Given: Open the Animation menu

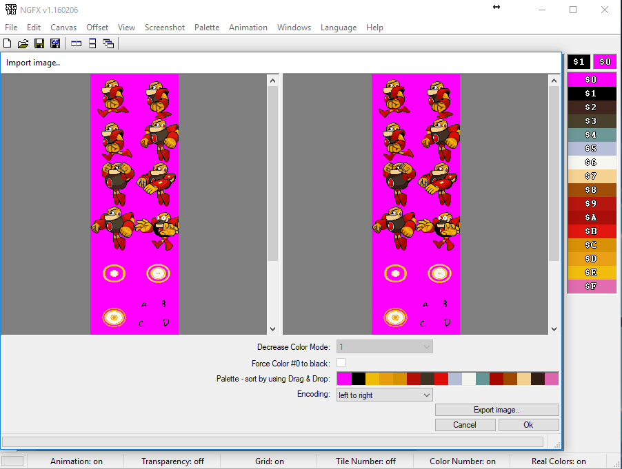Looking at the screenshot, I should (248, 28).
